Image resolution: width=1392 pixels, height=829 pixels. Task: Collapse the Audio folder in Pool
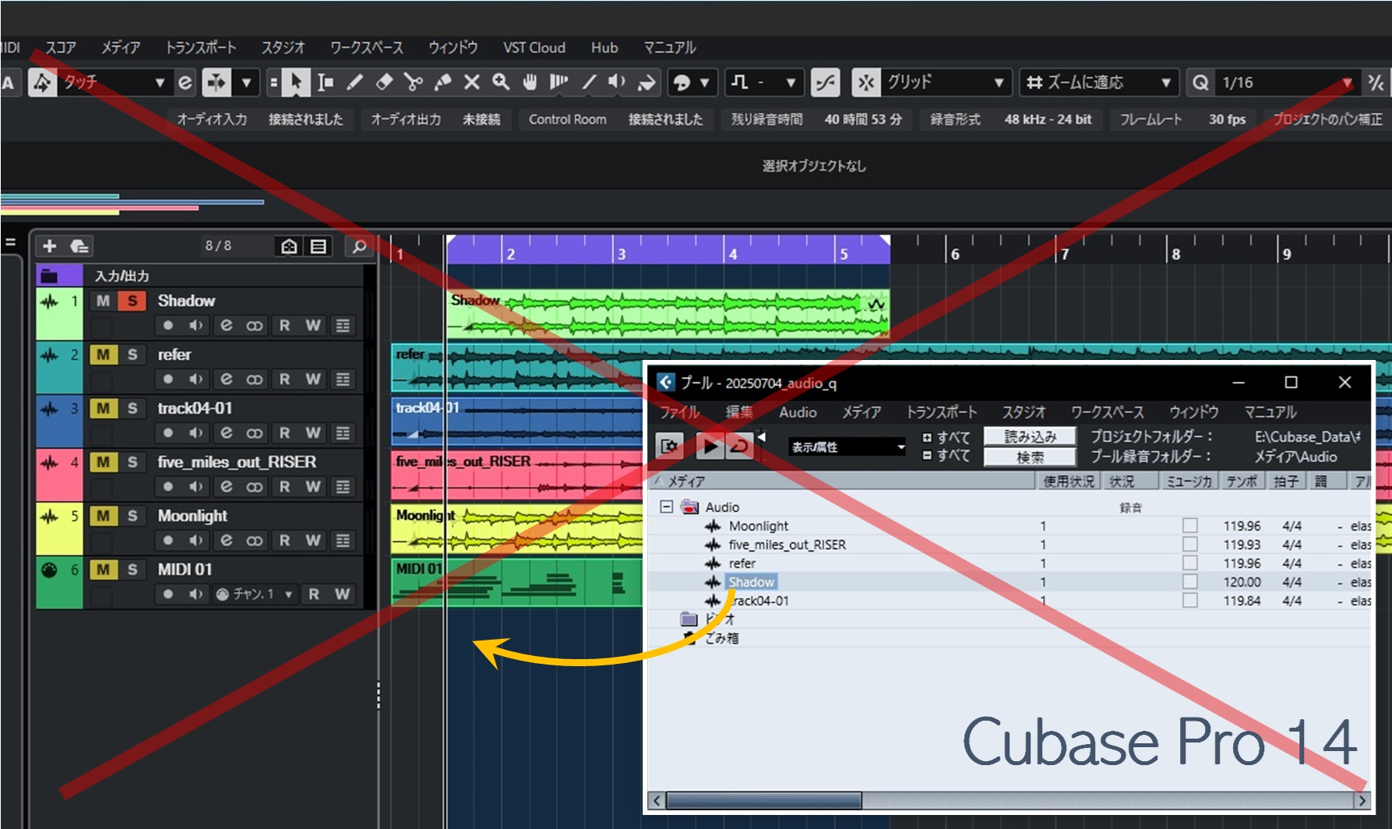click(x=666, y=506)
